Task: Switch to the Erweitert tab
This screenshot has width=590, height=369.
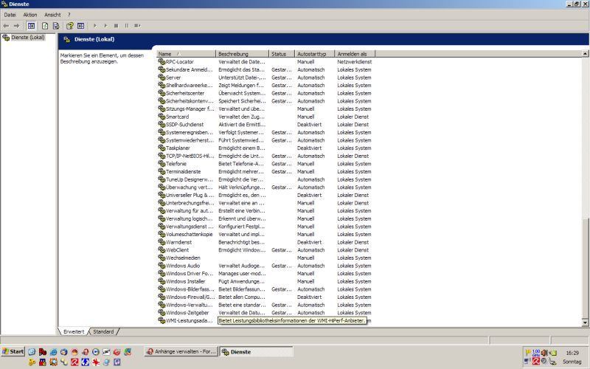Action: click(x=74, y=331)
